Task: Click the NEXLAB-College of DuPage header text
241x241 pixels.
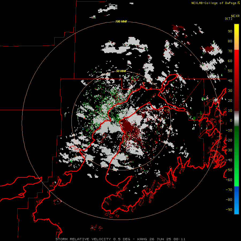Action: point(214,3)
